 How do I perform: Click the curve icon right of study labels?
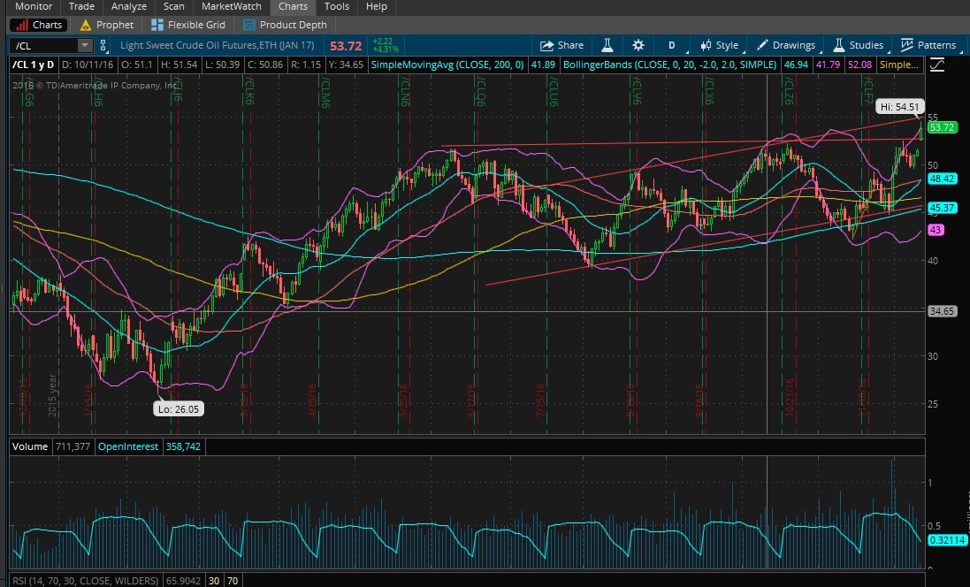pyautogui.click(x=936, y=65)
